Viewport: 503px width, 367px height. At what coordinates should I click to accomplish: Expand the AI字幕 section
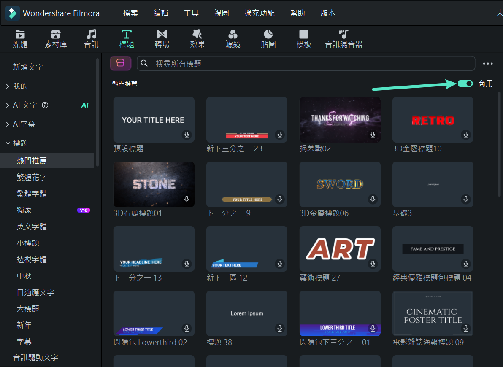click(x=8, y=124)
